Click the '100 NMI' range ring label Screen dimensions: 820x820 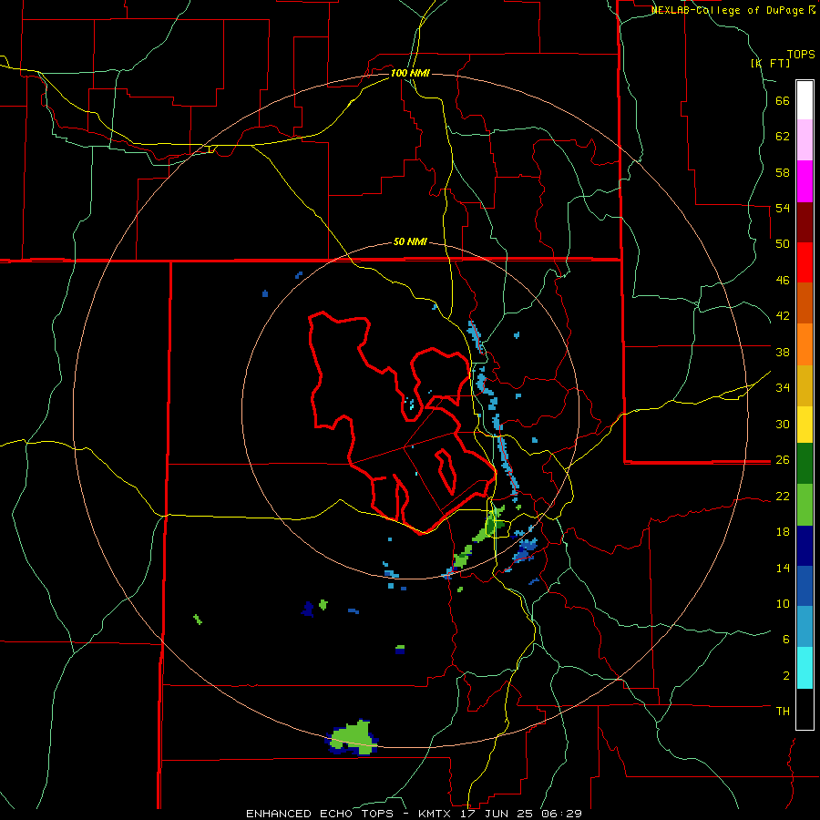(410, 73)
